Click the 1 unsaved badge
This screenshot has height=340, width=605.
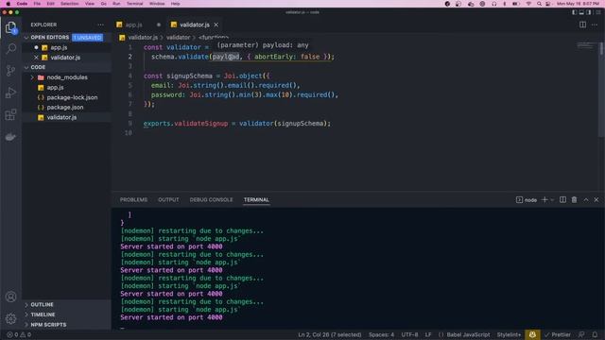(88, 38)
